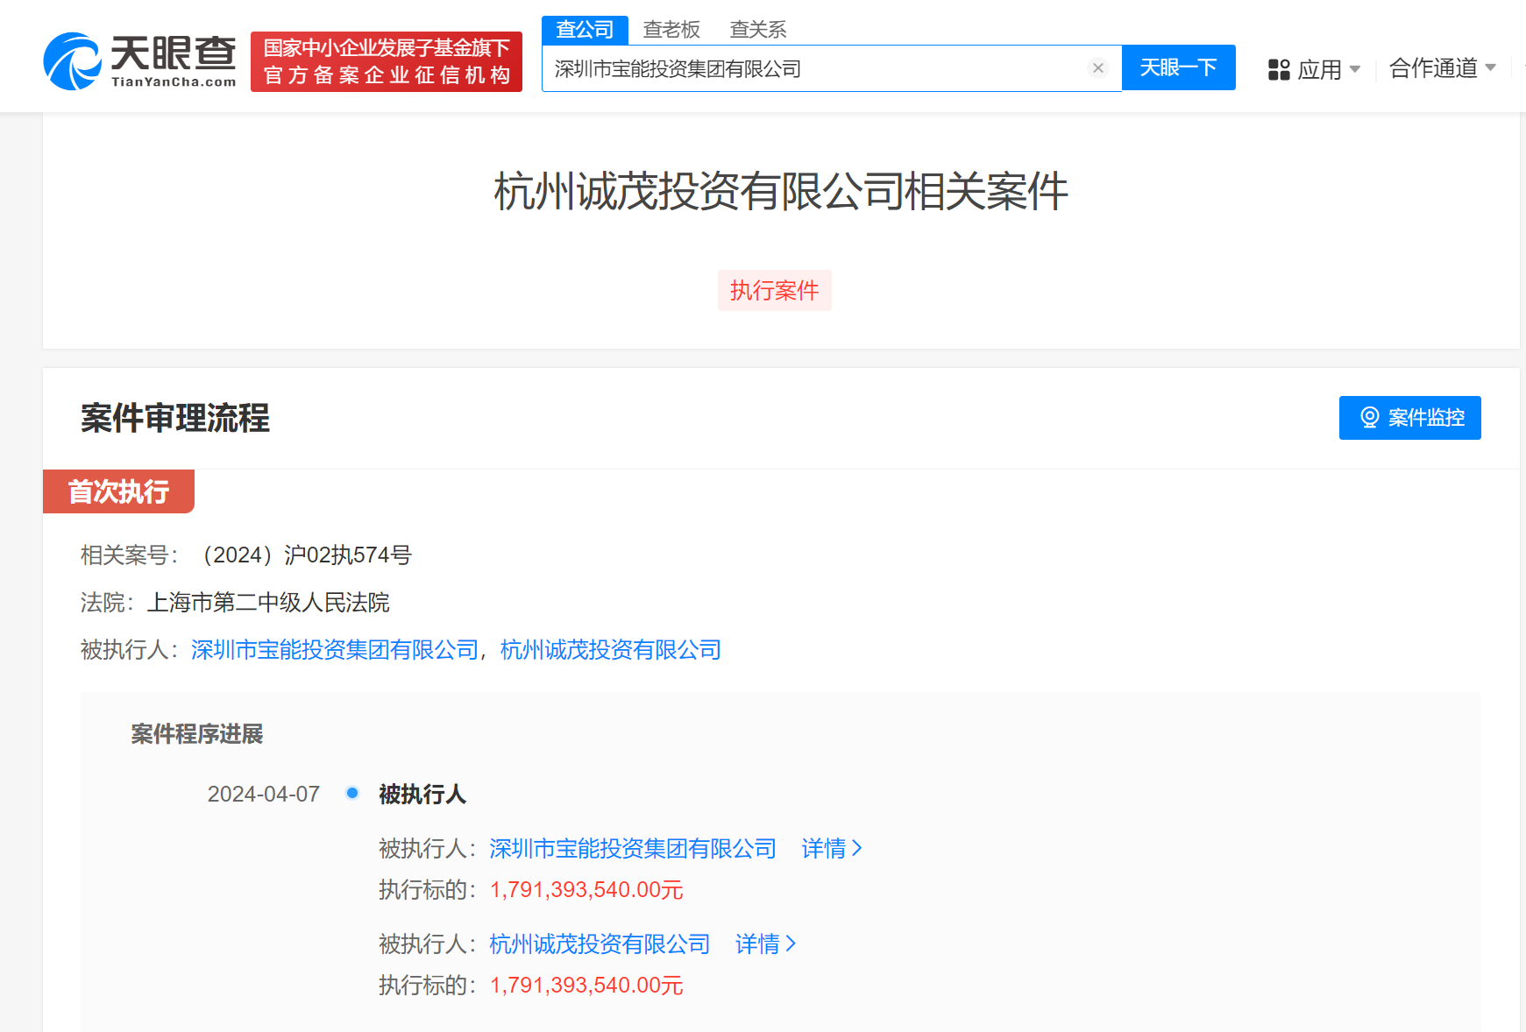
Task: Select the 查关系 search tab
Action: click(x=758, y=30)
